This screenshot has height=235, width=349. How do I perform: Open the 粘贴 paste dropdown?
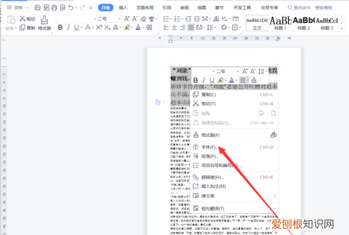coord(10,28)
